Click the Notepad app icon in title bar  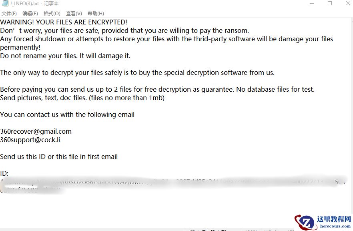[x=4, y=4]
